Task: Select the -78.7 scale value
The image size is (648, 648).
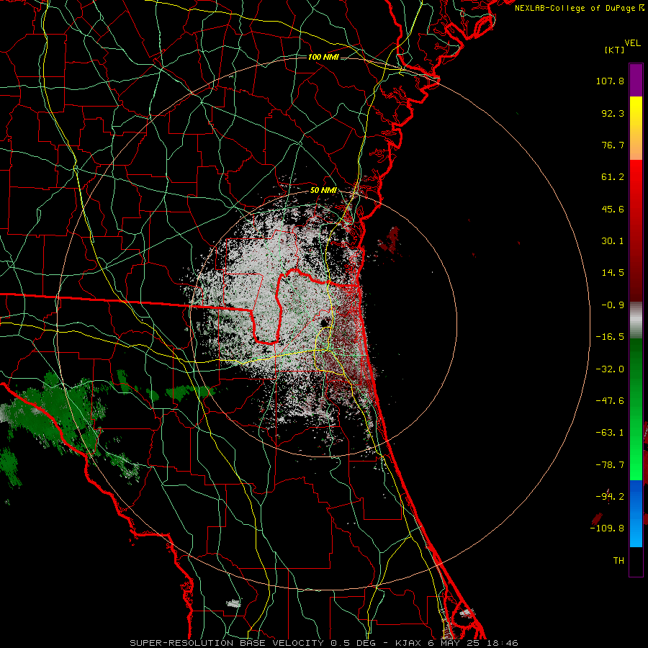Action: (x=610, y=465)
